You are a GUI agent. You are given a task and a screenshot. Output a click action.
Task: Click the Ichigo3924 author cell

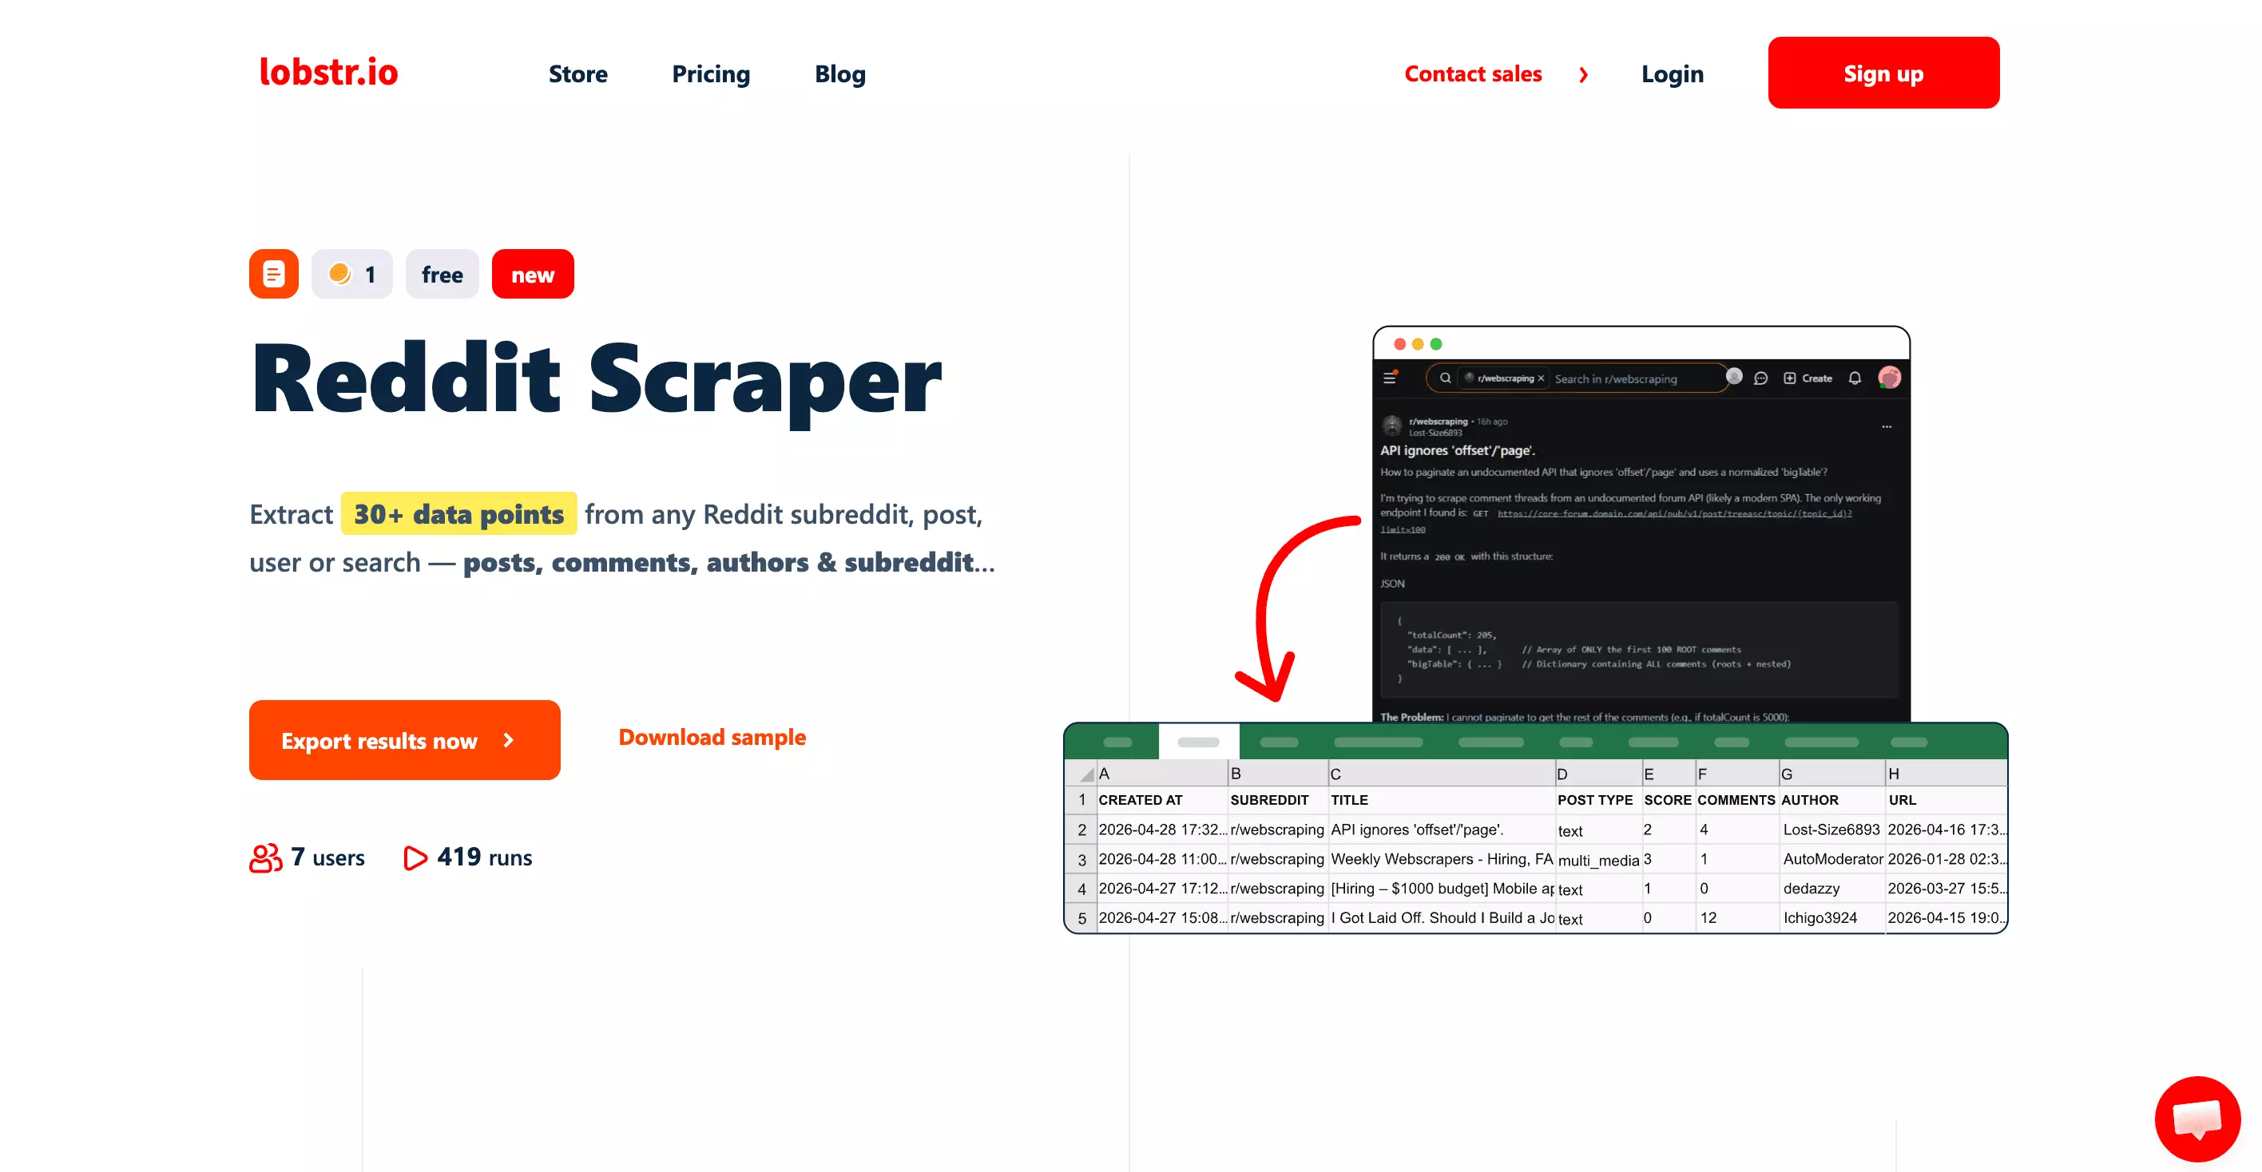pos(1831,917)
